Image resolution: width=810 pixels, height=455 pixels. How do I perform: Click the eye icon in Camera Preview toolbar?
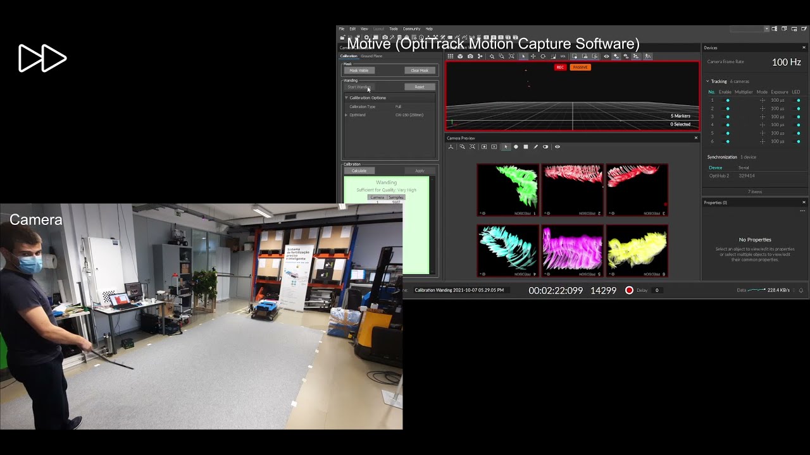click(558, 147)
